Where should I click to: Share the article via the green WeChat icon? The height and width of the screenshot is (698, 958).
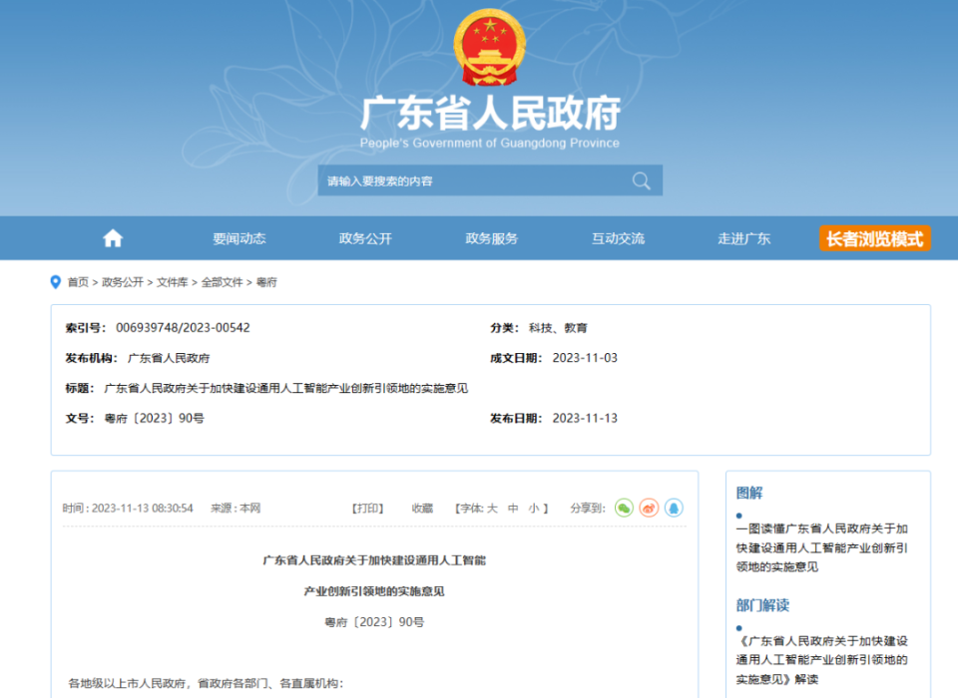[623, 508]
